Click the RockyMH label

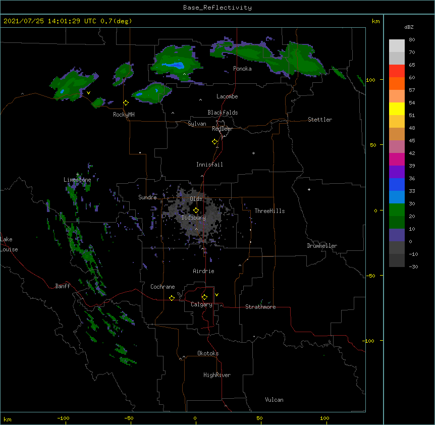click(124, 114)
